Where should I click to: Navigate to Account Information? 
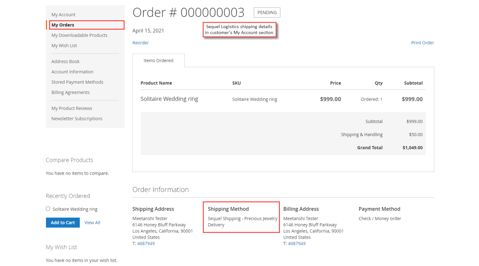(72, 72)
